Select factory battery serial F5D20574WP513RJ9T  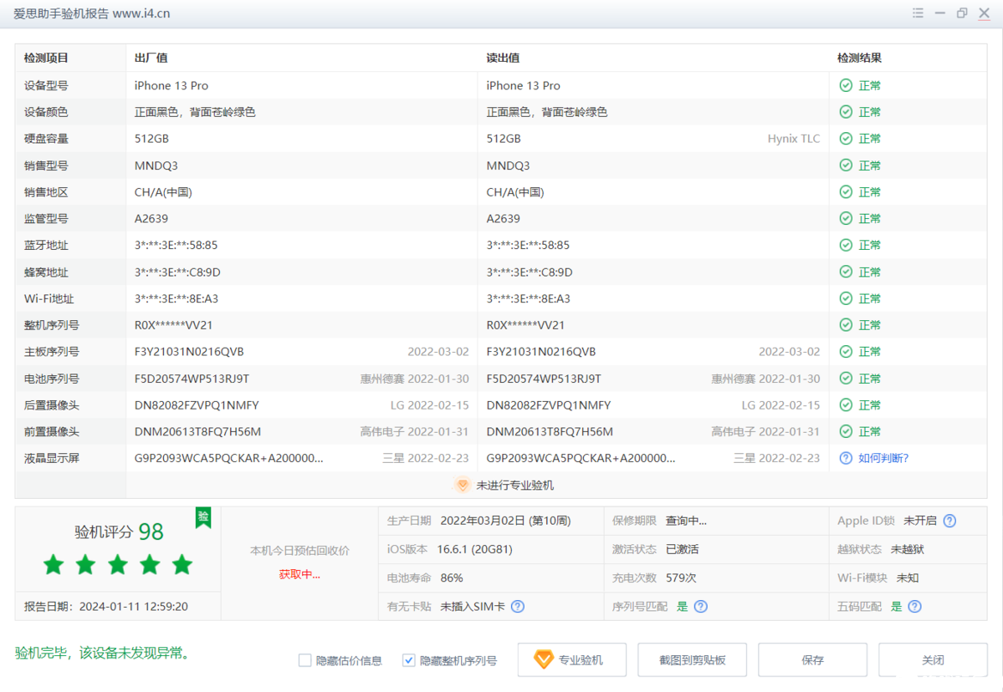click(x=192, y=379)
